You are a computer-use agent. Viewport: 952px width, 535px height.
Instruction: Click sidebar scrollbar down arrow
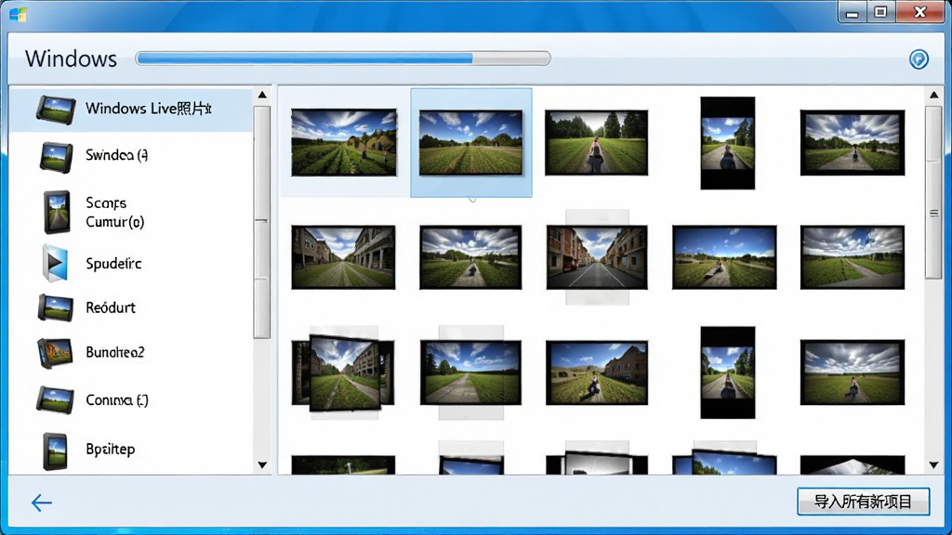click(262, 465)
